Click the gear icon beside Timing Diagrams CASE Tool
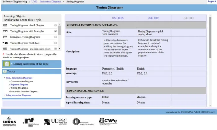Viewport: 217px width, 130px height. (x=6, y=43)
